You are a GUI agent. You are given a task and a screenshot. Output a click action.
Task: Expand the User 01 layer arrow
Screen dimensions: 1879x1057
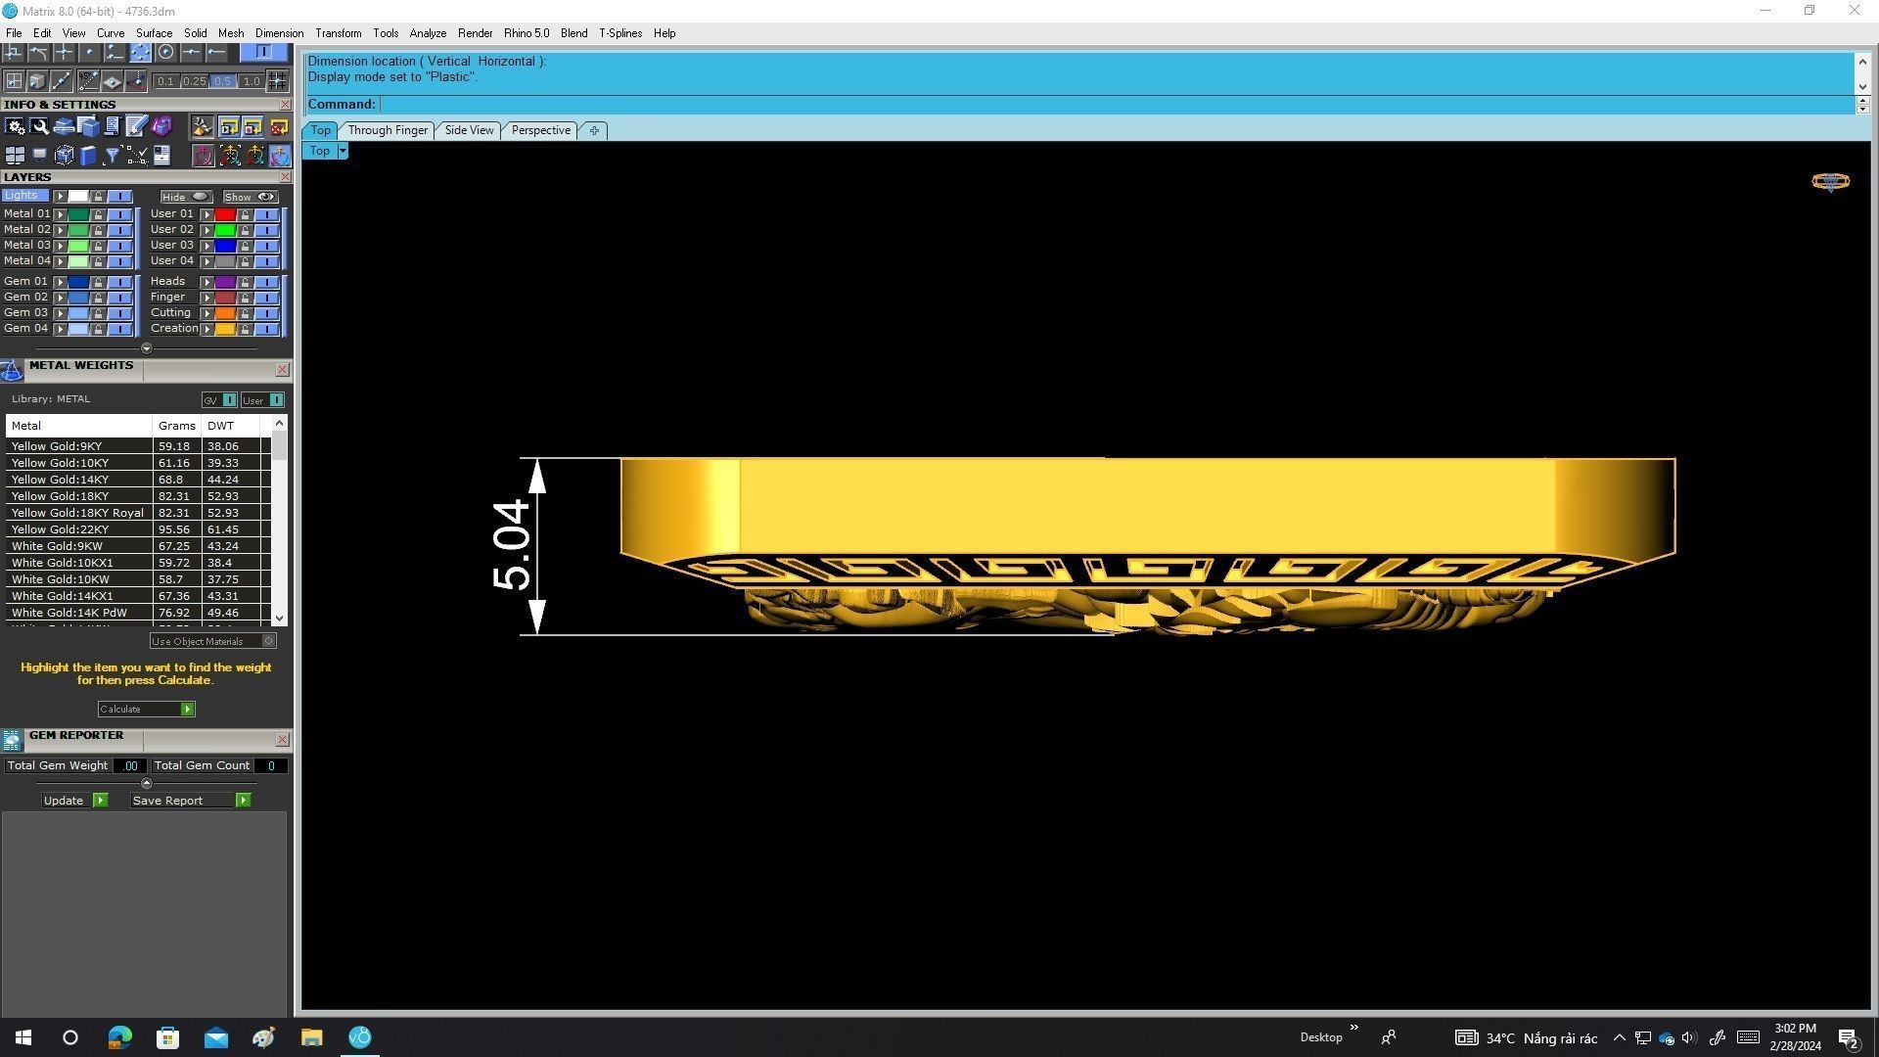206,214
